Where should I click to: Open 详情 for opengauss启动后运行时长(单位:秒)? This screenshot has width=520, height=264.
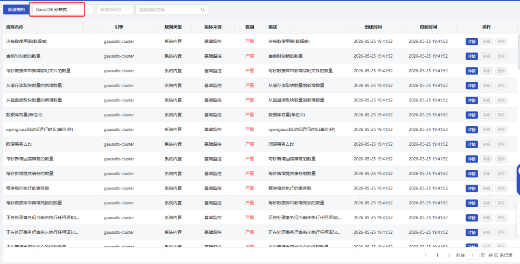tap(471, 130)
